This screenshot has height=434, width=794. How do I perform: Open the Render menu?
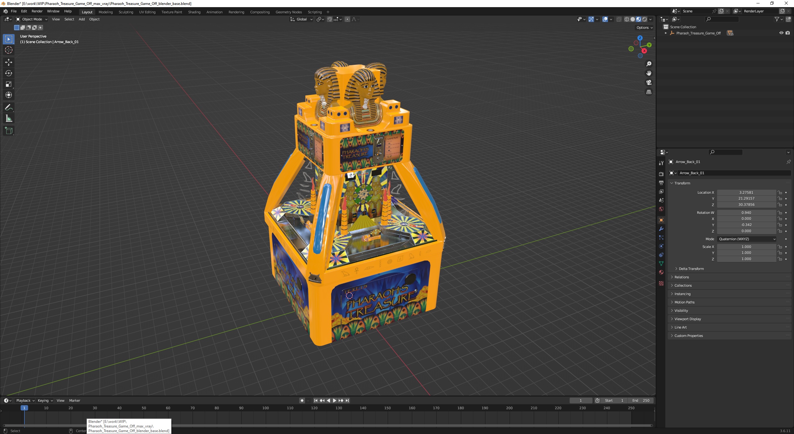[37, 11]
